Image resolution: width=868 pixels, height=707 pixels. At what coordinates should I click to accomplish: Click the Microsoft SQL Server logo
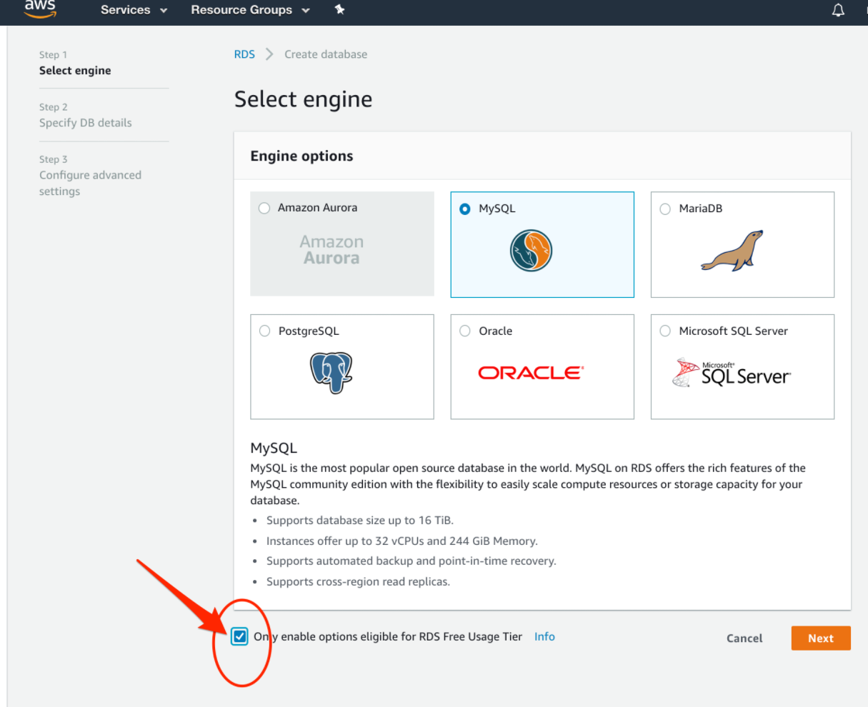point(732,373)
